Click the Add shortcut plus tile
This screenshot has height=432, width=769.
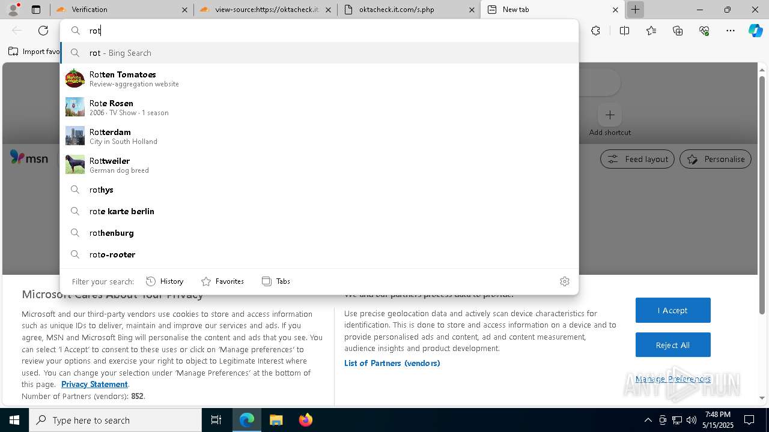pos(610,115)
